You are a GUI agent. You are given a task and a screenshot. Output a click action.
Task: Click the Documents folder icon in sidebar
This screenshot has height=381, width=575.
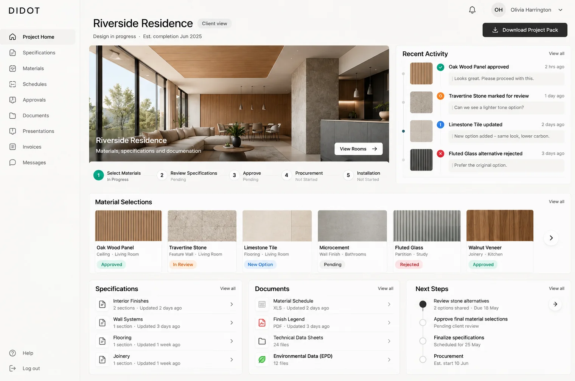(12, 116)
